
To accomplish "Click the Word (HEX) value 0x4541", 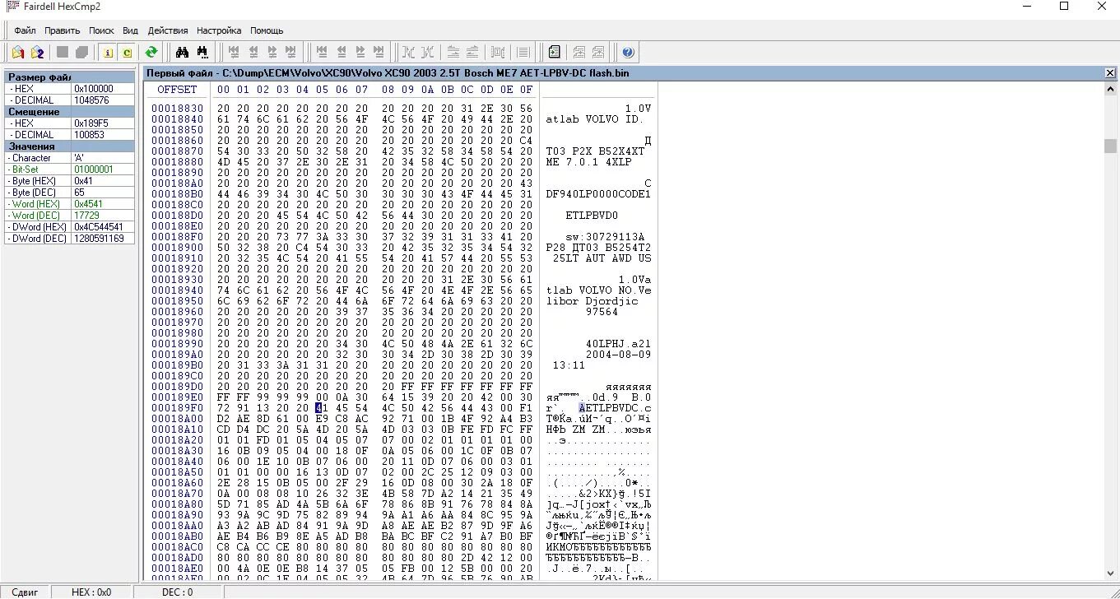I will coord(103,204).
